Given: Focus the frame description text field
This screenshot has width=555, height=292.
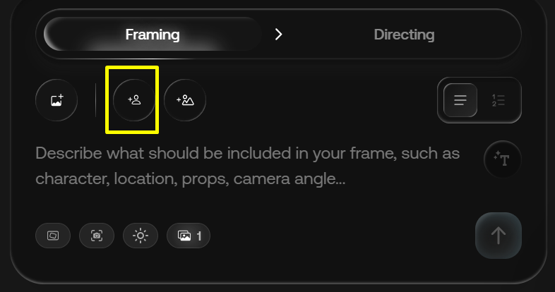Looking at the screenshot, I should coord(247,166).
